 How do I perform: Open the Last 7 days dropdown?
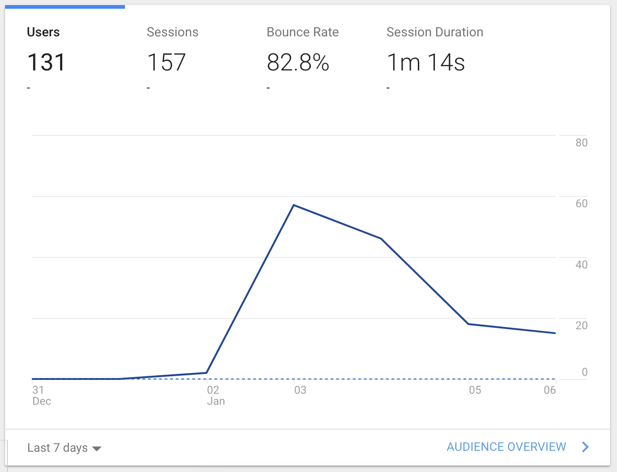tap(64, 448)
